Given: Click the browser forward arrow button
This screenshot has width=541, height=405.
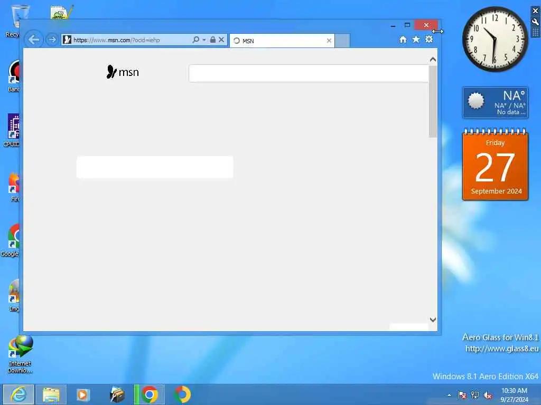Looking at the screenshot, I should (52, 40).
